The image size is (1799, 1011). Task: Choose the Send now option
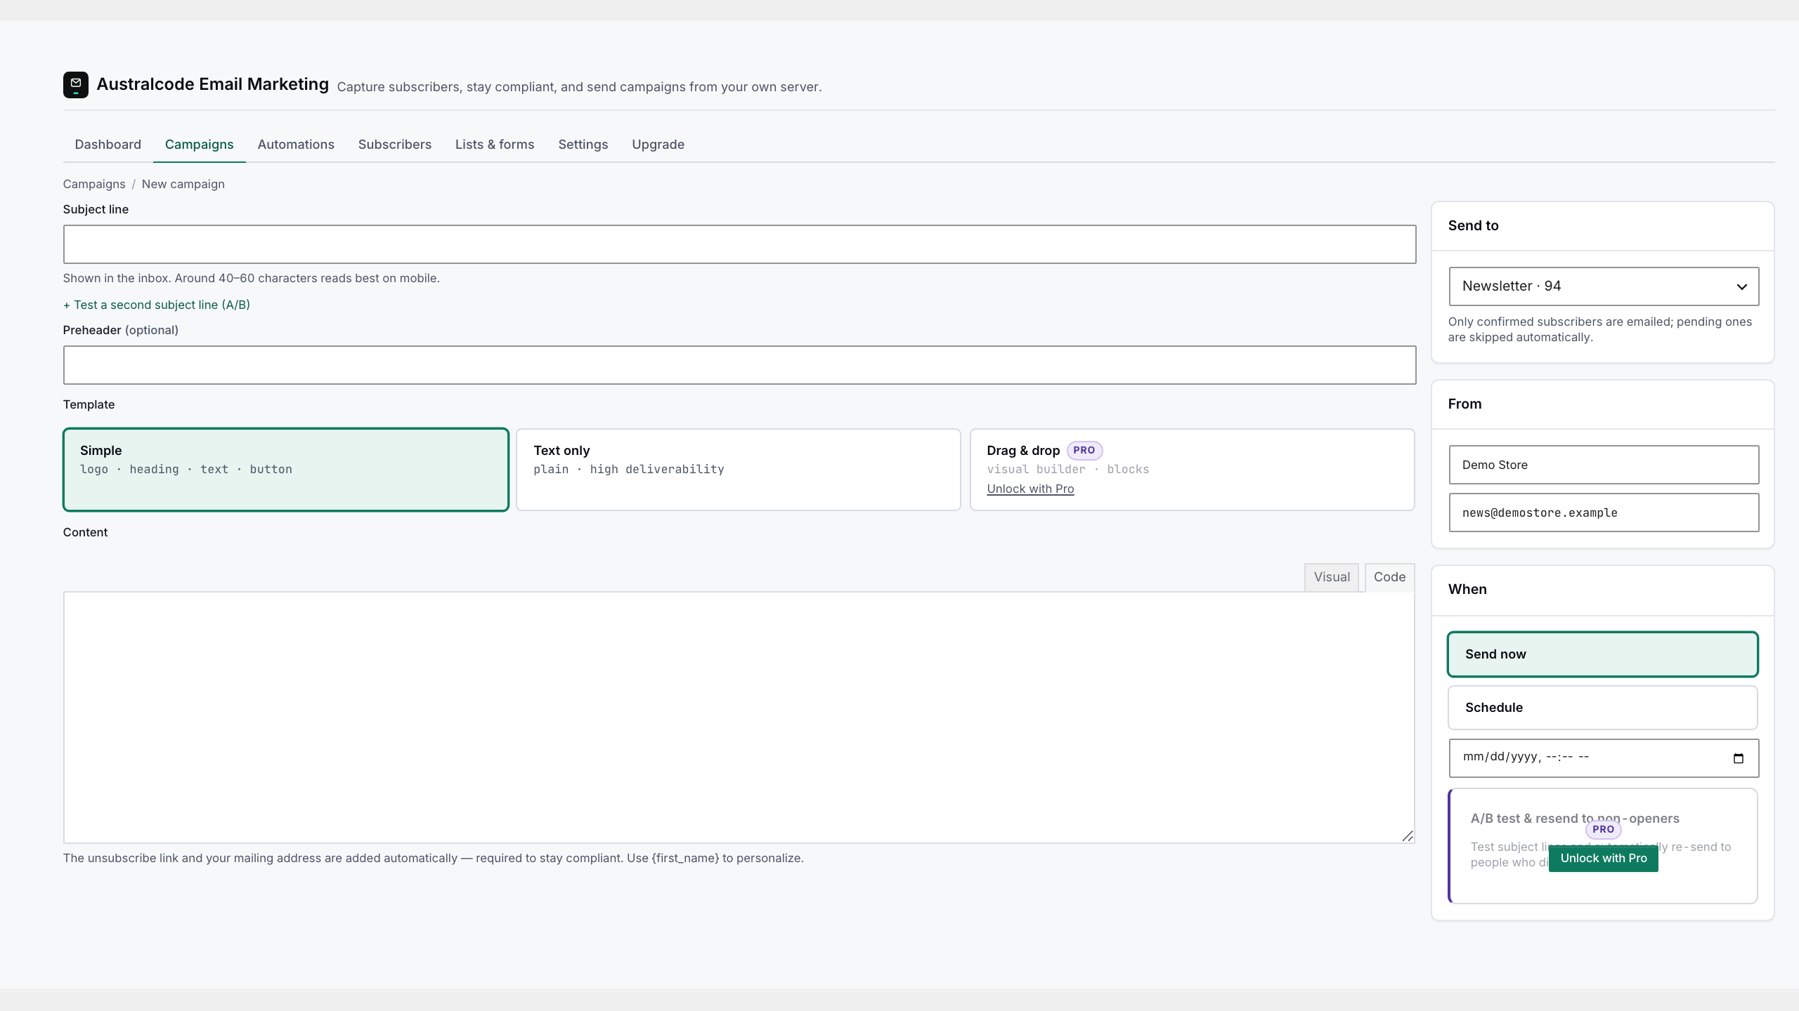coord(1603,654)
